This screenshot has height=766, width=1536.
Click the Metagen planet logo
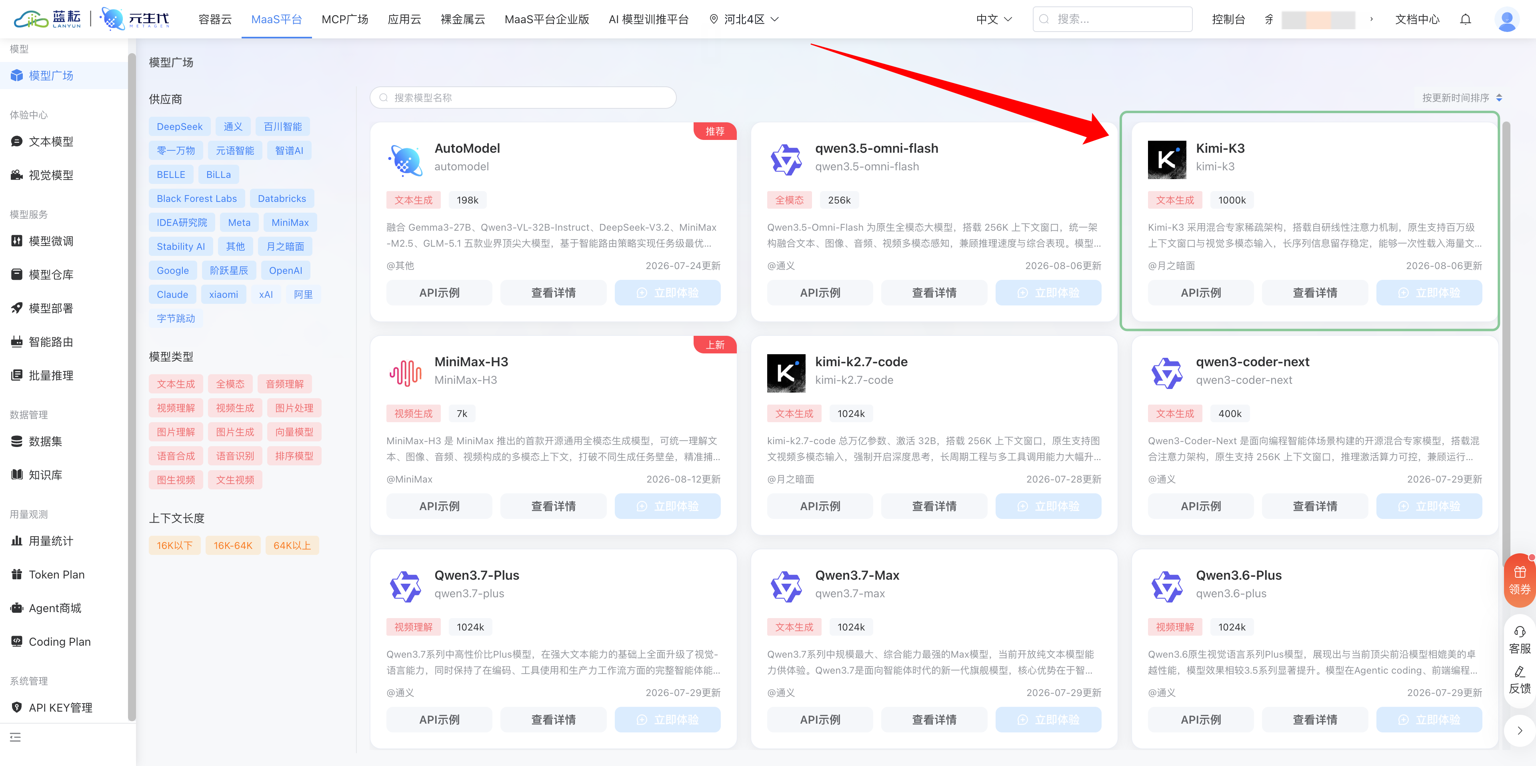135,19
